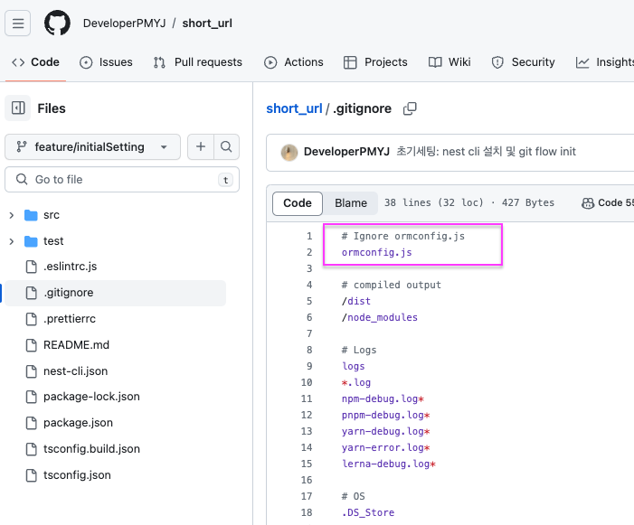634x525 pixels.
Task: Open DeveloperPMYJ commit author link
Action: [x=346, y=152]
